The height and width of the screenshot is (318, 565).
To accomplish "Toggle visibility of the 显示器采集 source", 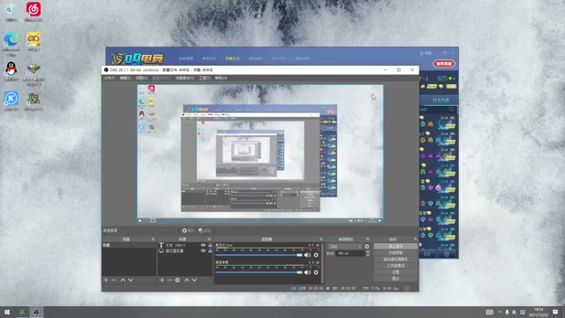I will (203, 251).
